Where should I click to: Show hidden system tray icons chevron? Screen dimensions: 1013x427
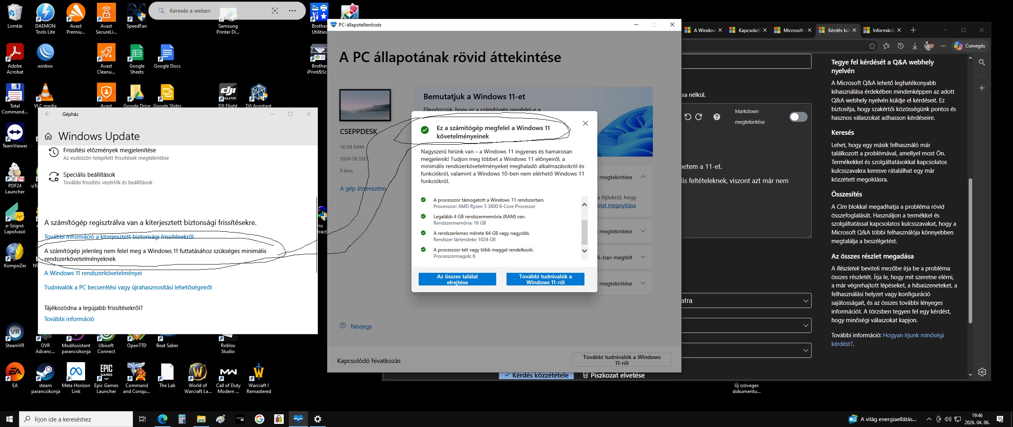tap(929, 419)
